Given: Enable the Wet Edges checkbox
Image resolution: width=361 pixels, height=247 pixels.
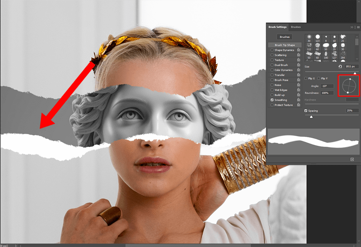Looking at the screenshot, I should click(272, 90).
